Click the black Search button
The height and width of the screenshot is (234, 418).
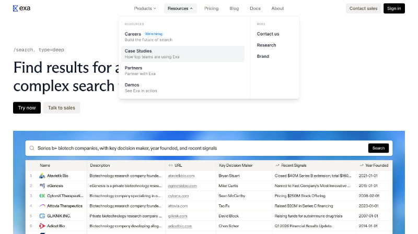[x=378, y=148]
